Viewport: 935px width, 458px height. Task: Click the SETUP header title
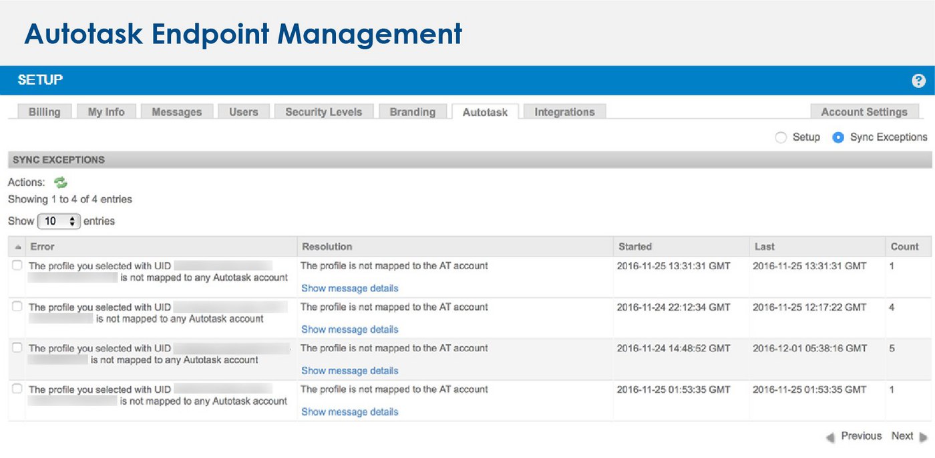pos(40,80)
